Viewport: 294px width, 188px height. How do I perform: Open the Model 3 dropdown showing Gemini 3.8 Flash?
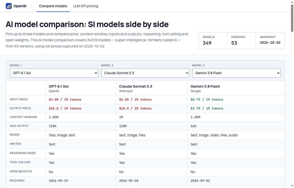pos(236,73)
